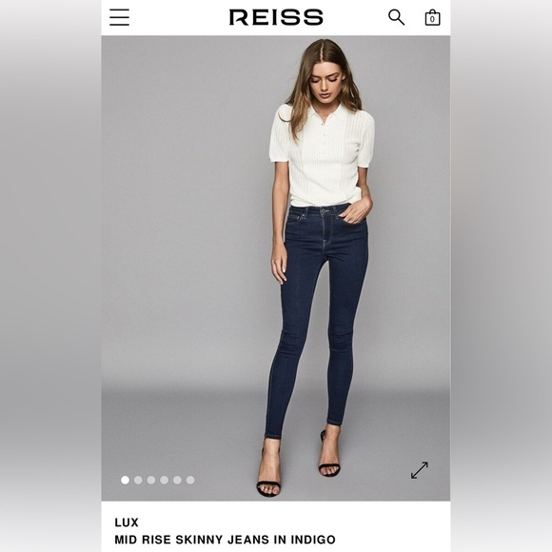Image resolution: width=552 pixels, height=552 pixels.
Task: Select the fourth carousel dot
Action: click(x=164, y=480)
